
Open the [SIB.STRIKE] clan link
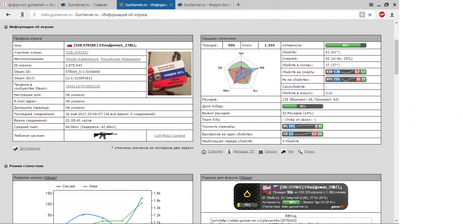[77, 52]
